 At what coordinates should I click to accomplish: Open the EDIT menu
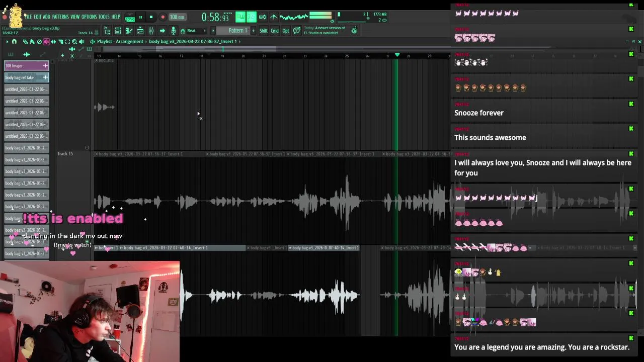[x=38, y=17]
